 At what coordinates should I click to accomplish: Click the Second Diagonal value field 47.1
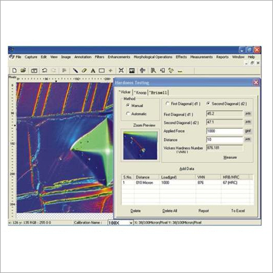(224, 122)
